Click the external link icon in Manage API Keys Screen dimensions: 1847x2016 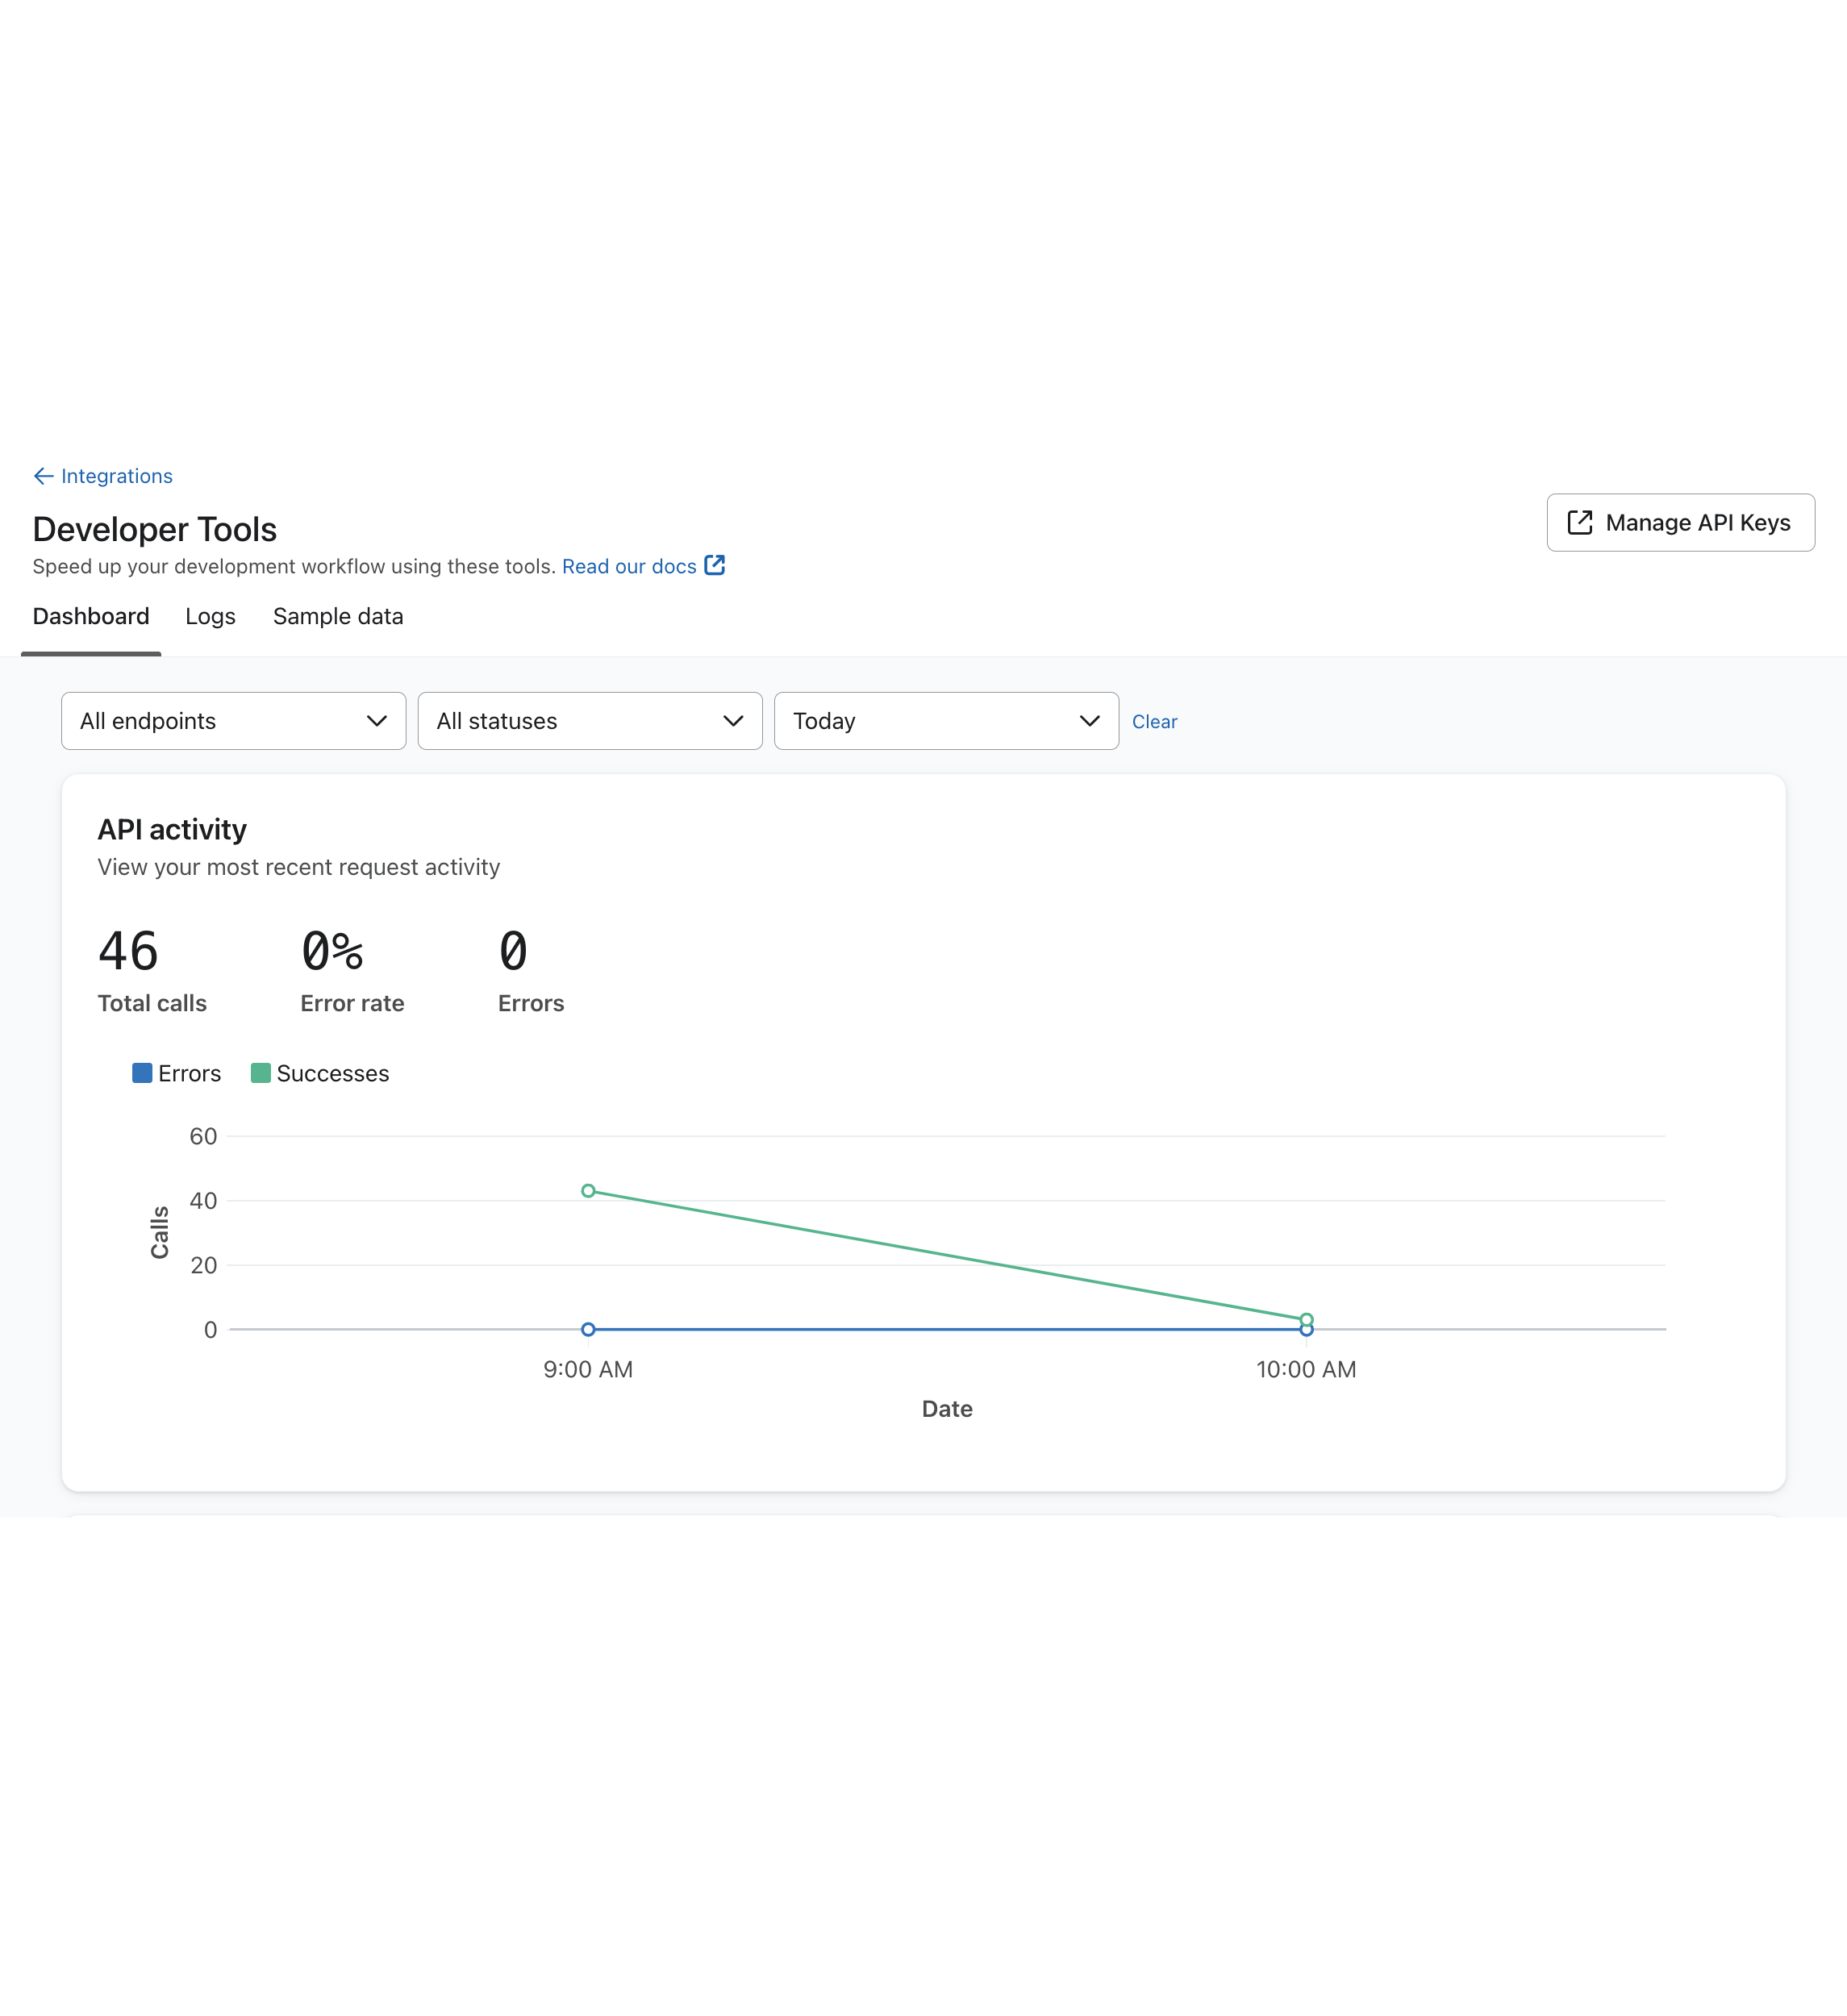1579,522
